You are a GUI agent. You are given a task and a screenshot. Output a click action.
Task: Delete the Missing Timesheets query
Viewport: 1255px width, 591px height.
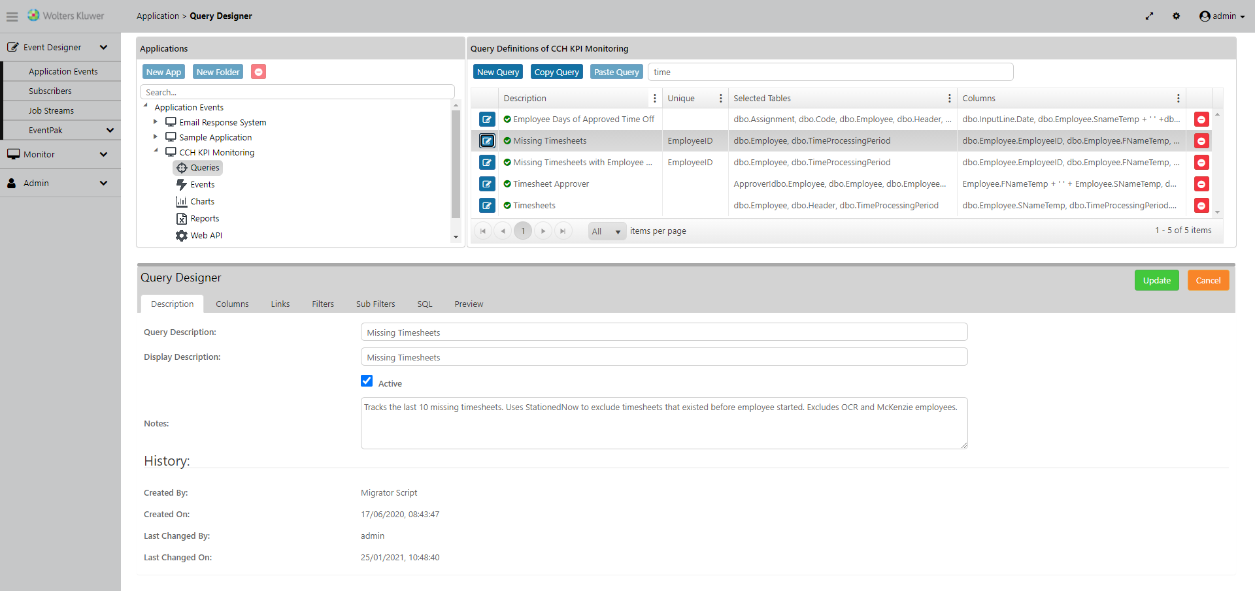pos(1201,141)
